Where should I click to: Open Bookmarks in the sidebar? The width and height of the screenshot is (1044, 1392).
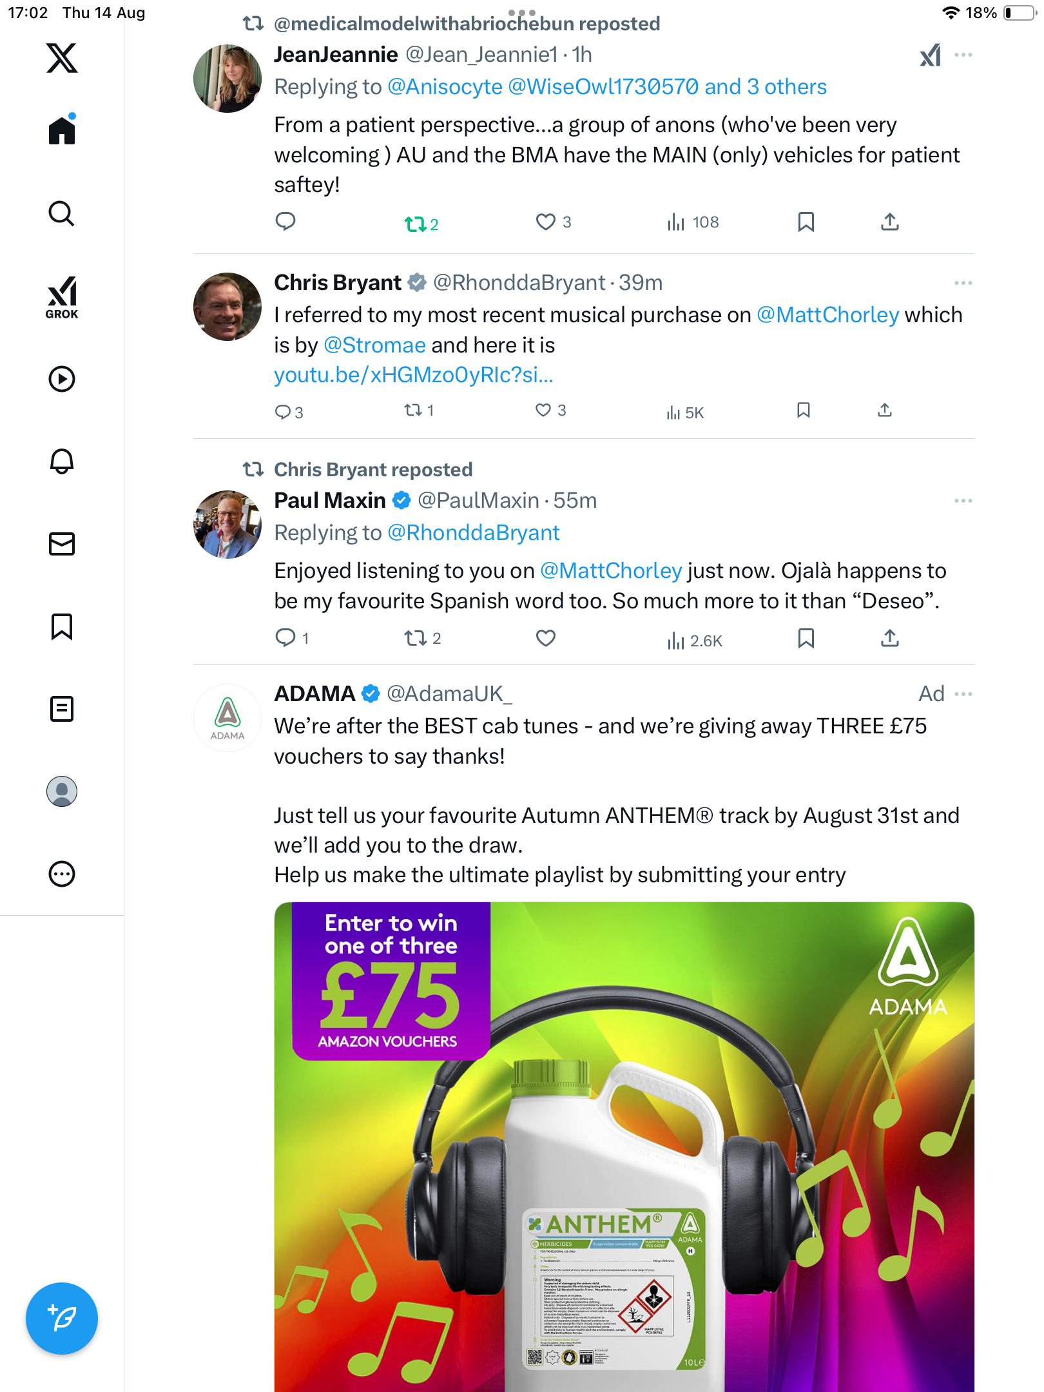[x=62, y=626]
